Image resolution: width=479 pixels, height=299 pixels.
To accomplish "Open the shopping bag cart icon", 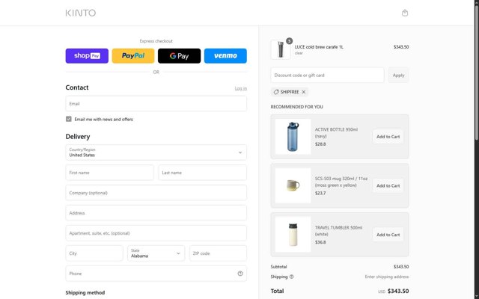I will pos(405,13).
